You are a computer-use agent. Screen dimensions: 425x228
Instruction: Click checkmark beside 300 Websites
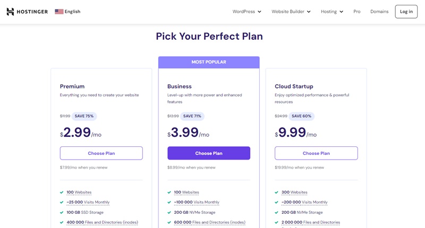click(276, 192)
